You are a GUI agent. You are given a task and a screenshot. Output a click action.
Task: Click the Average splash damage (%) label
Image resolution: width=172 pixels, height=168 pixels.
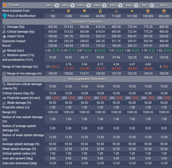[21, 144]
